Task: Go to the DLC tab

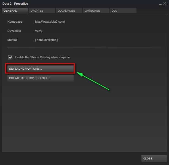Action: [123, 11]
